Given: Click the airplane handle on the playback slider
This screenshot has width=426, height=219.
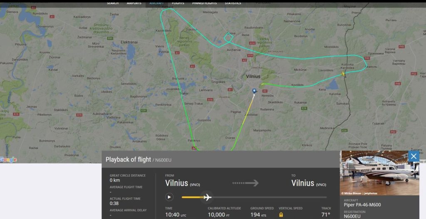Looking at the screenshot, I should point(207,197).
